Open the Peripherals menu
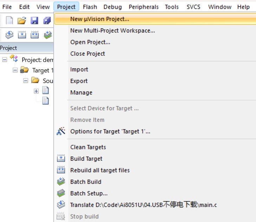 (144, 7)
